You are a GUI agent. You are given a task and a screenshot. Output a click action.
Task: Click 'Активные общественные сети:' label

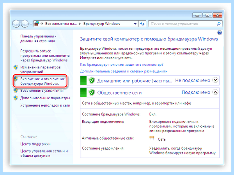coord(108,138)
